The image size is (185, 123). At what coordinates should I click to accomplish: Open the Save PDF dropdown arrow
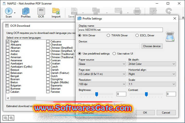(x=83, y=13)
